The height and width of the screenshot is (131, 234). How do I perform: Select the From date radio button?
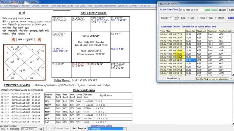pos(8,129)
